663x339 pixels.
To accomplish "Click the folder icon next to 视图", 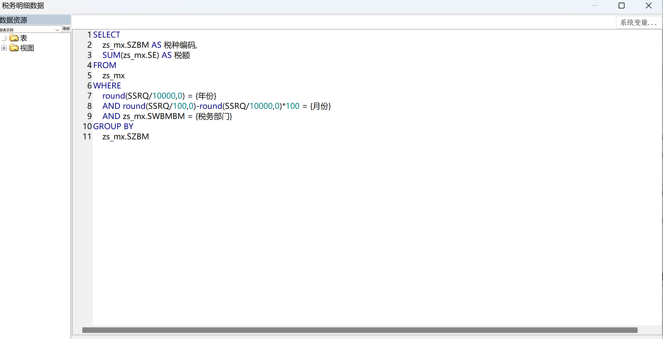I will pyautogui.click(x=14, y=48).
